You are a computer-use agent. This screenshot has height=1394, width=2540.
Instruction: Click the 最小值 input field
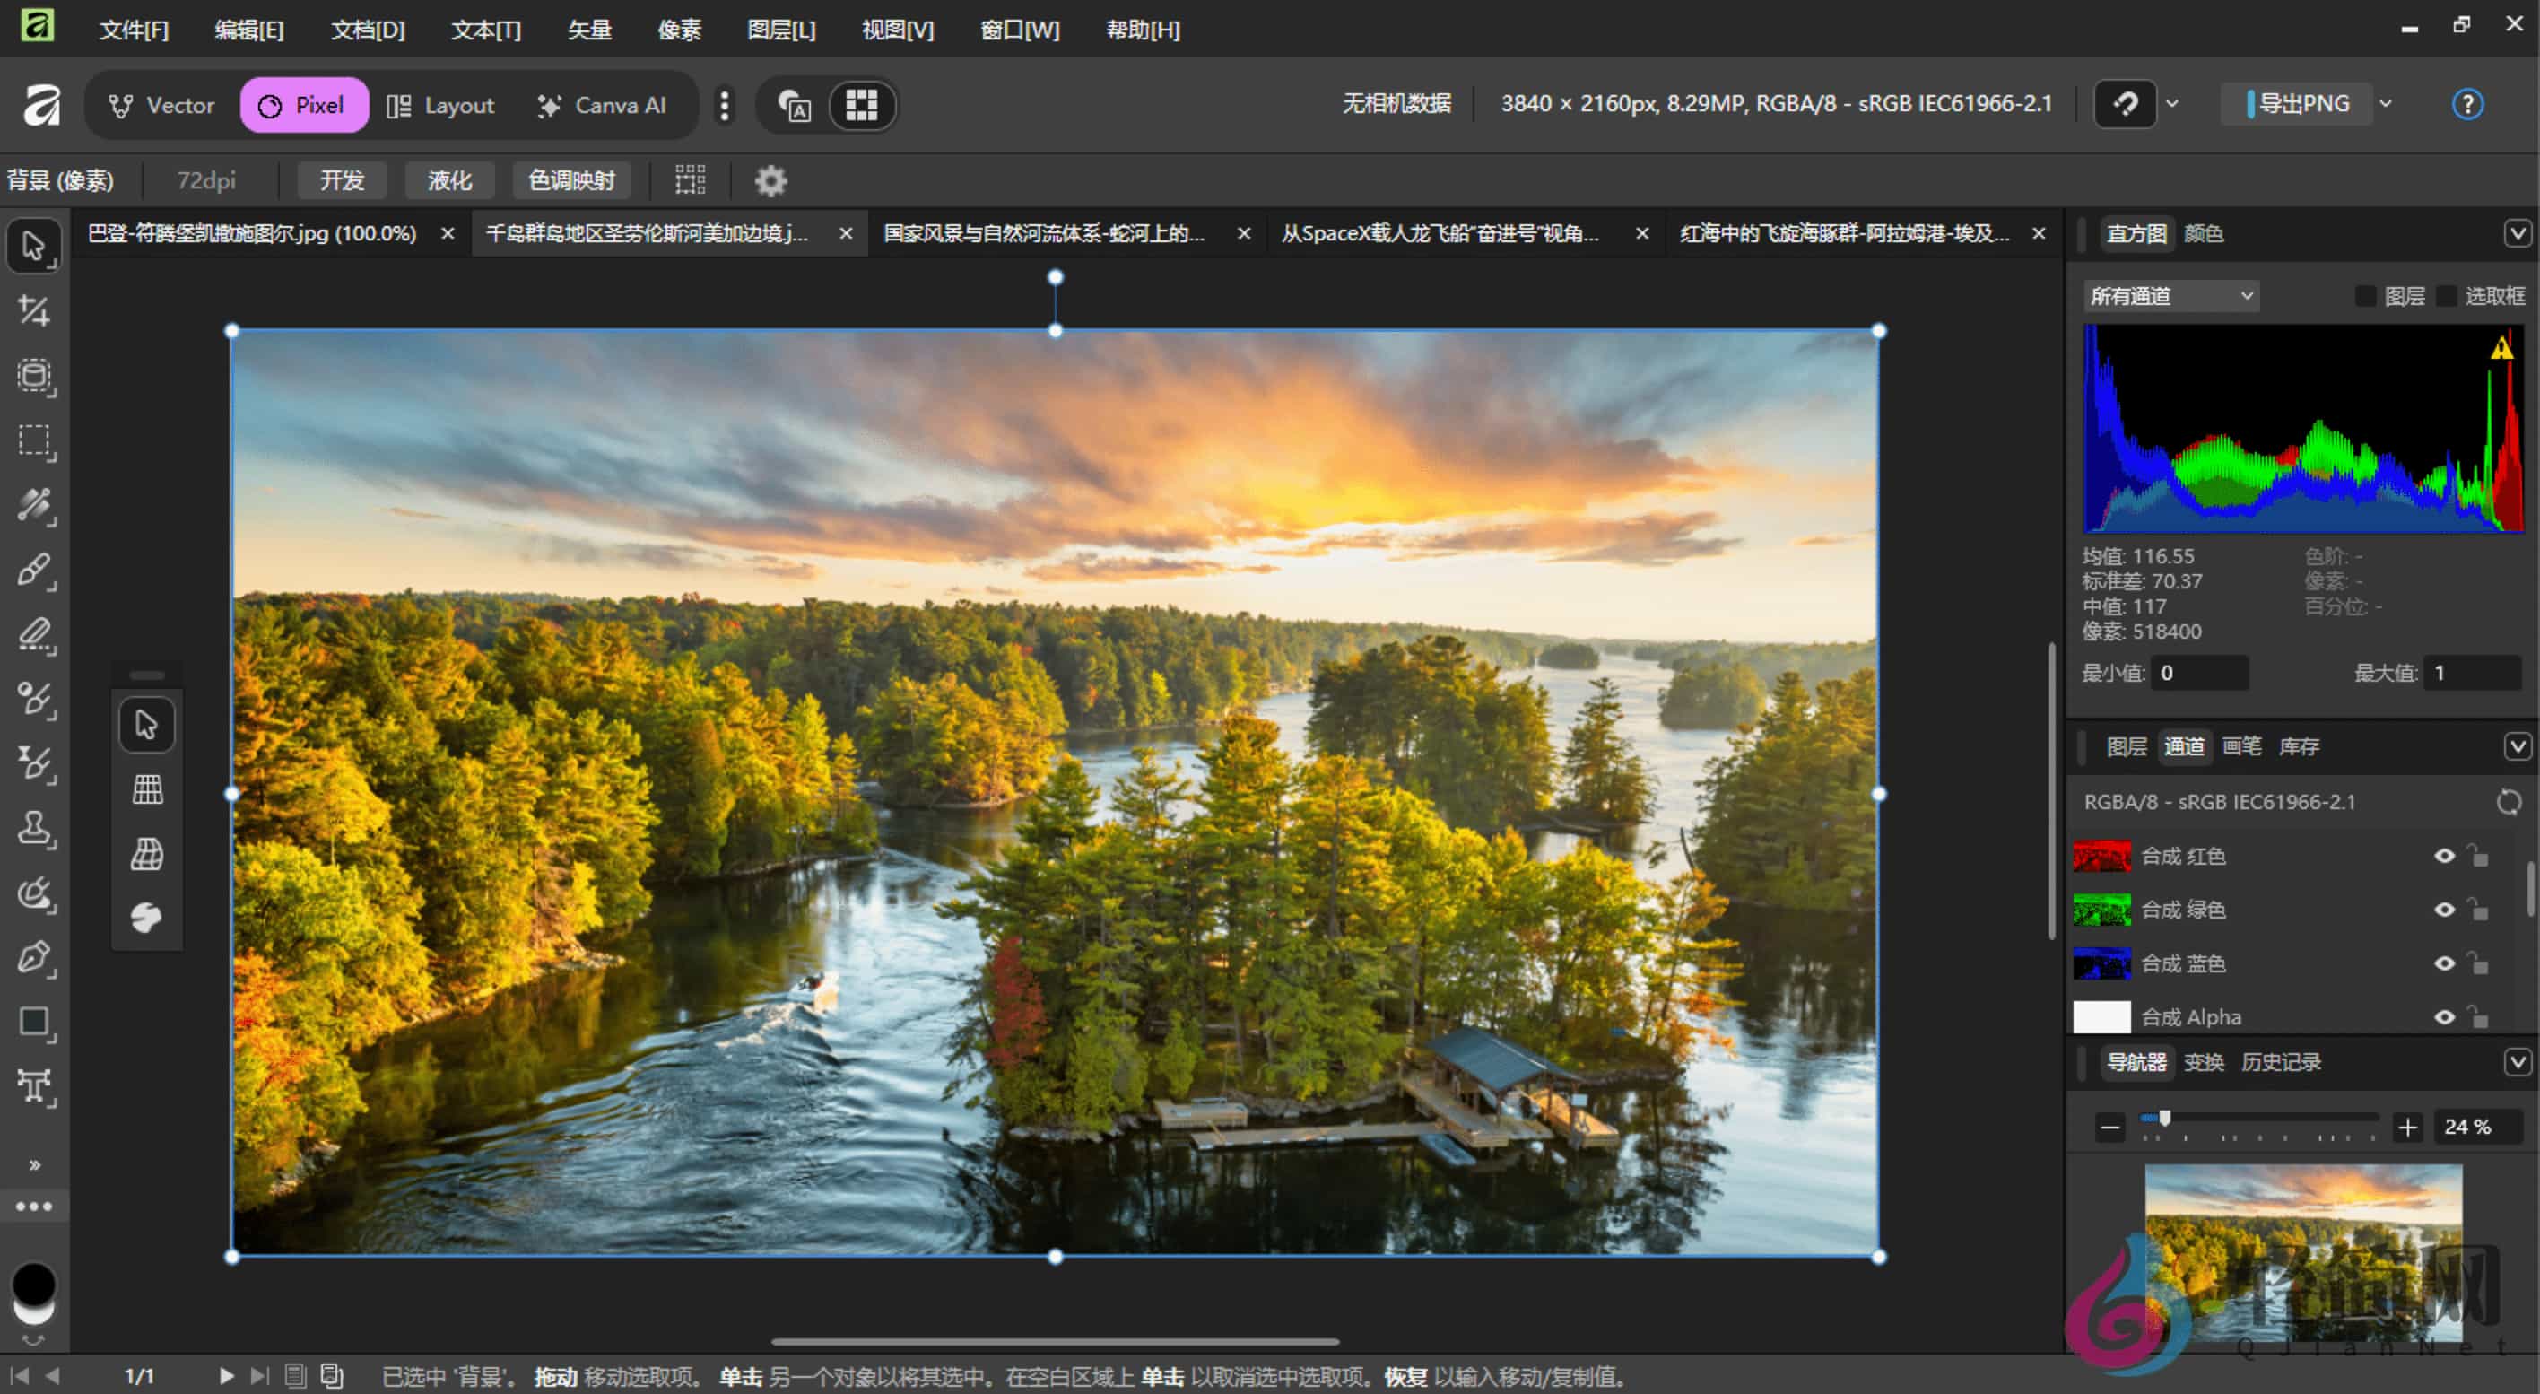tap(2201, 671)
